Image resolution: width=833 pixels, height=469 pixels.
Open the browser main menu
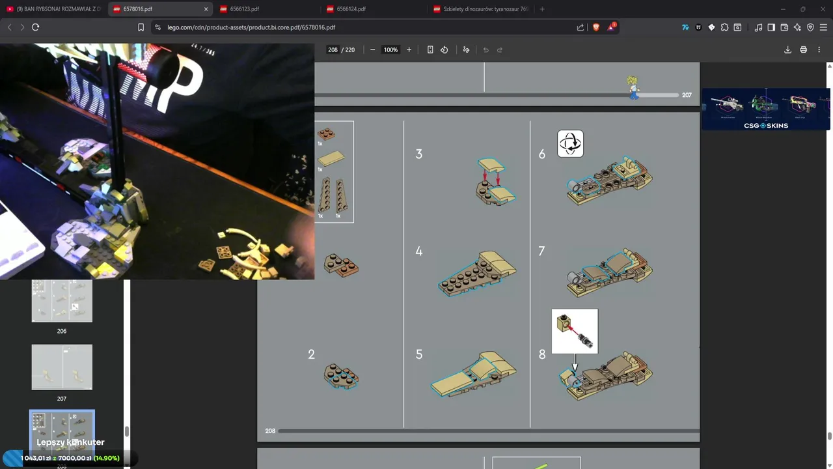pos(823,27)
